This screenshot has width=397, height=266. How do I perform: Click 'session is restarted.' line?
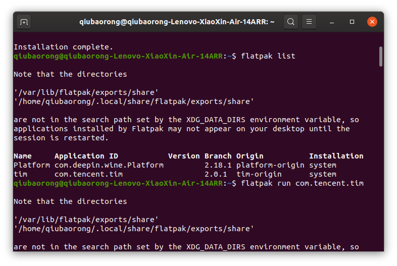(x=61, y=138)
